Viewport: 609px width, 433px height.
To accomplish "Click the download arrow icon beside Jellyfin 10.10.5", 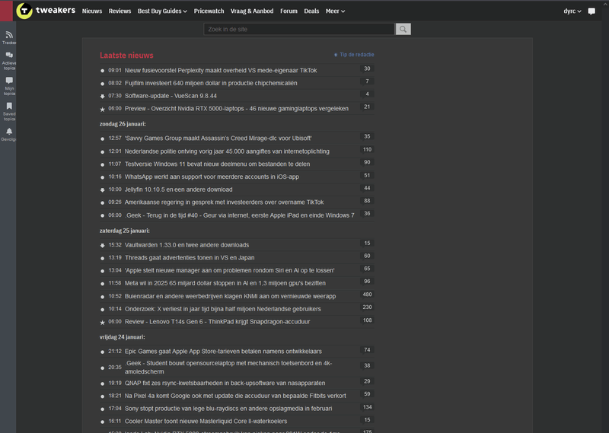I will click(x=103, y=190).
